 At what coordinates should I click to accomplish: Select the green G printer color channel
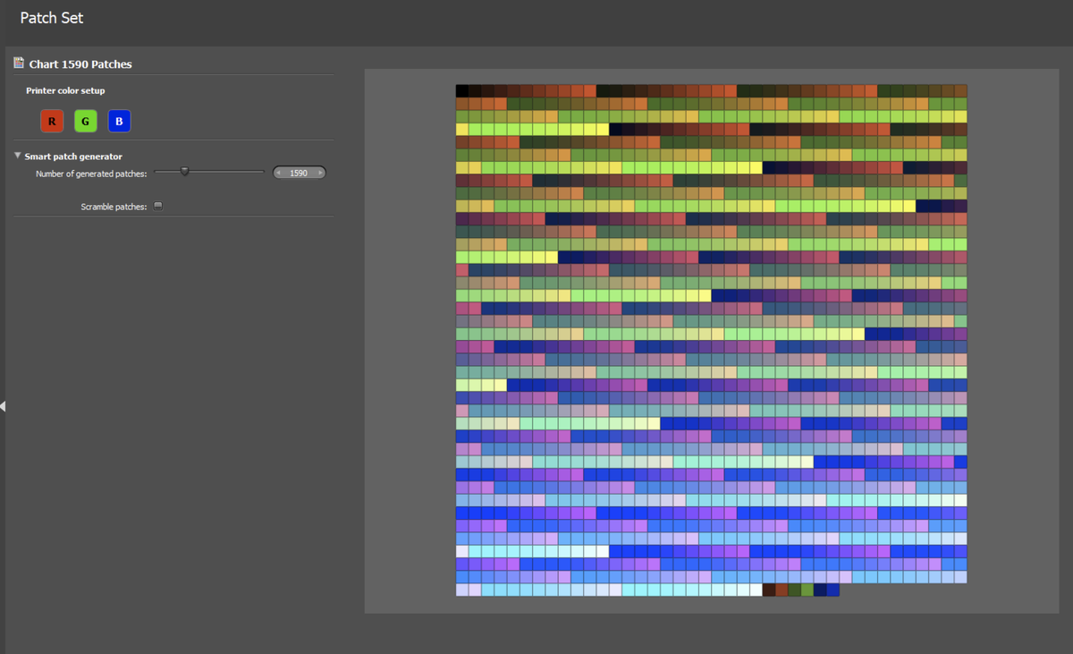point(85,121)
